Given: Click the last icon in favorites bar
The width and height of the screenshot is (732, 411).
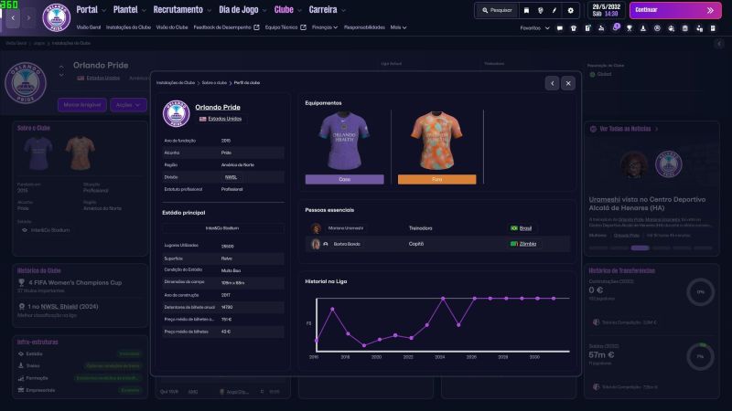Looking at the screenshot, I should (x=713, y=28).
